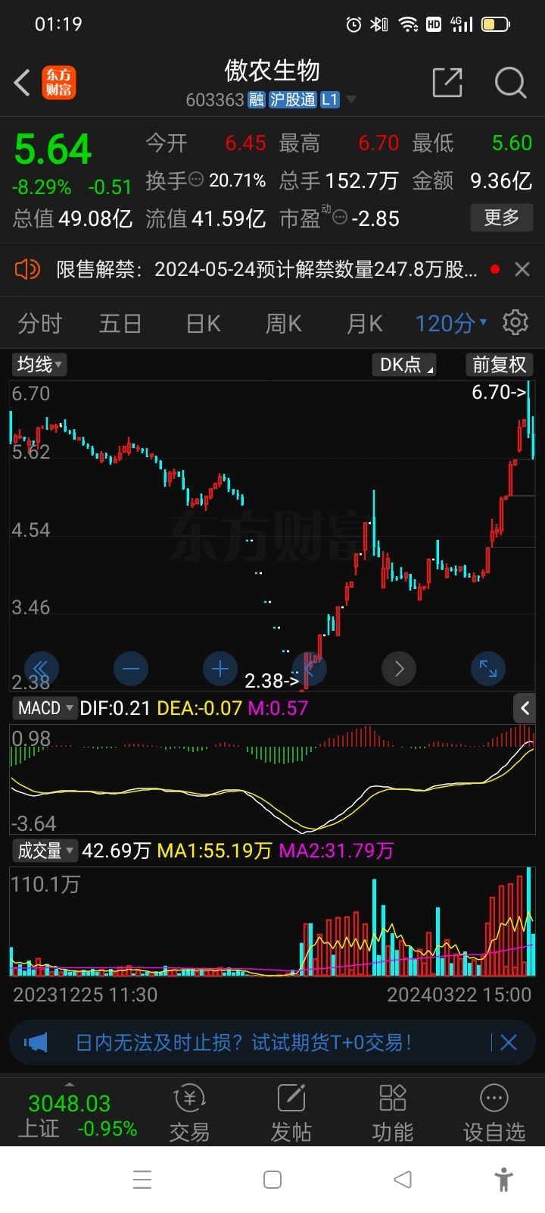Tap the L1 quote level tag

(330, 99)
